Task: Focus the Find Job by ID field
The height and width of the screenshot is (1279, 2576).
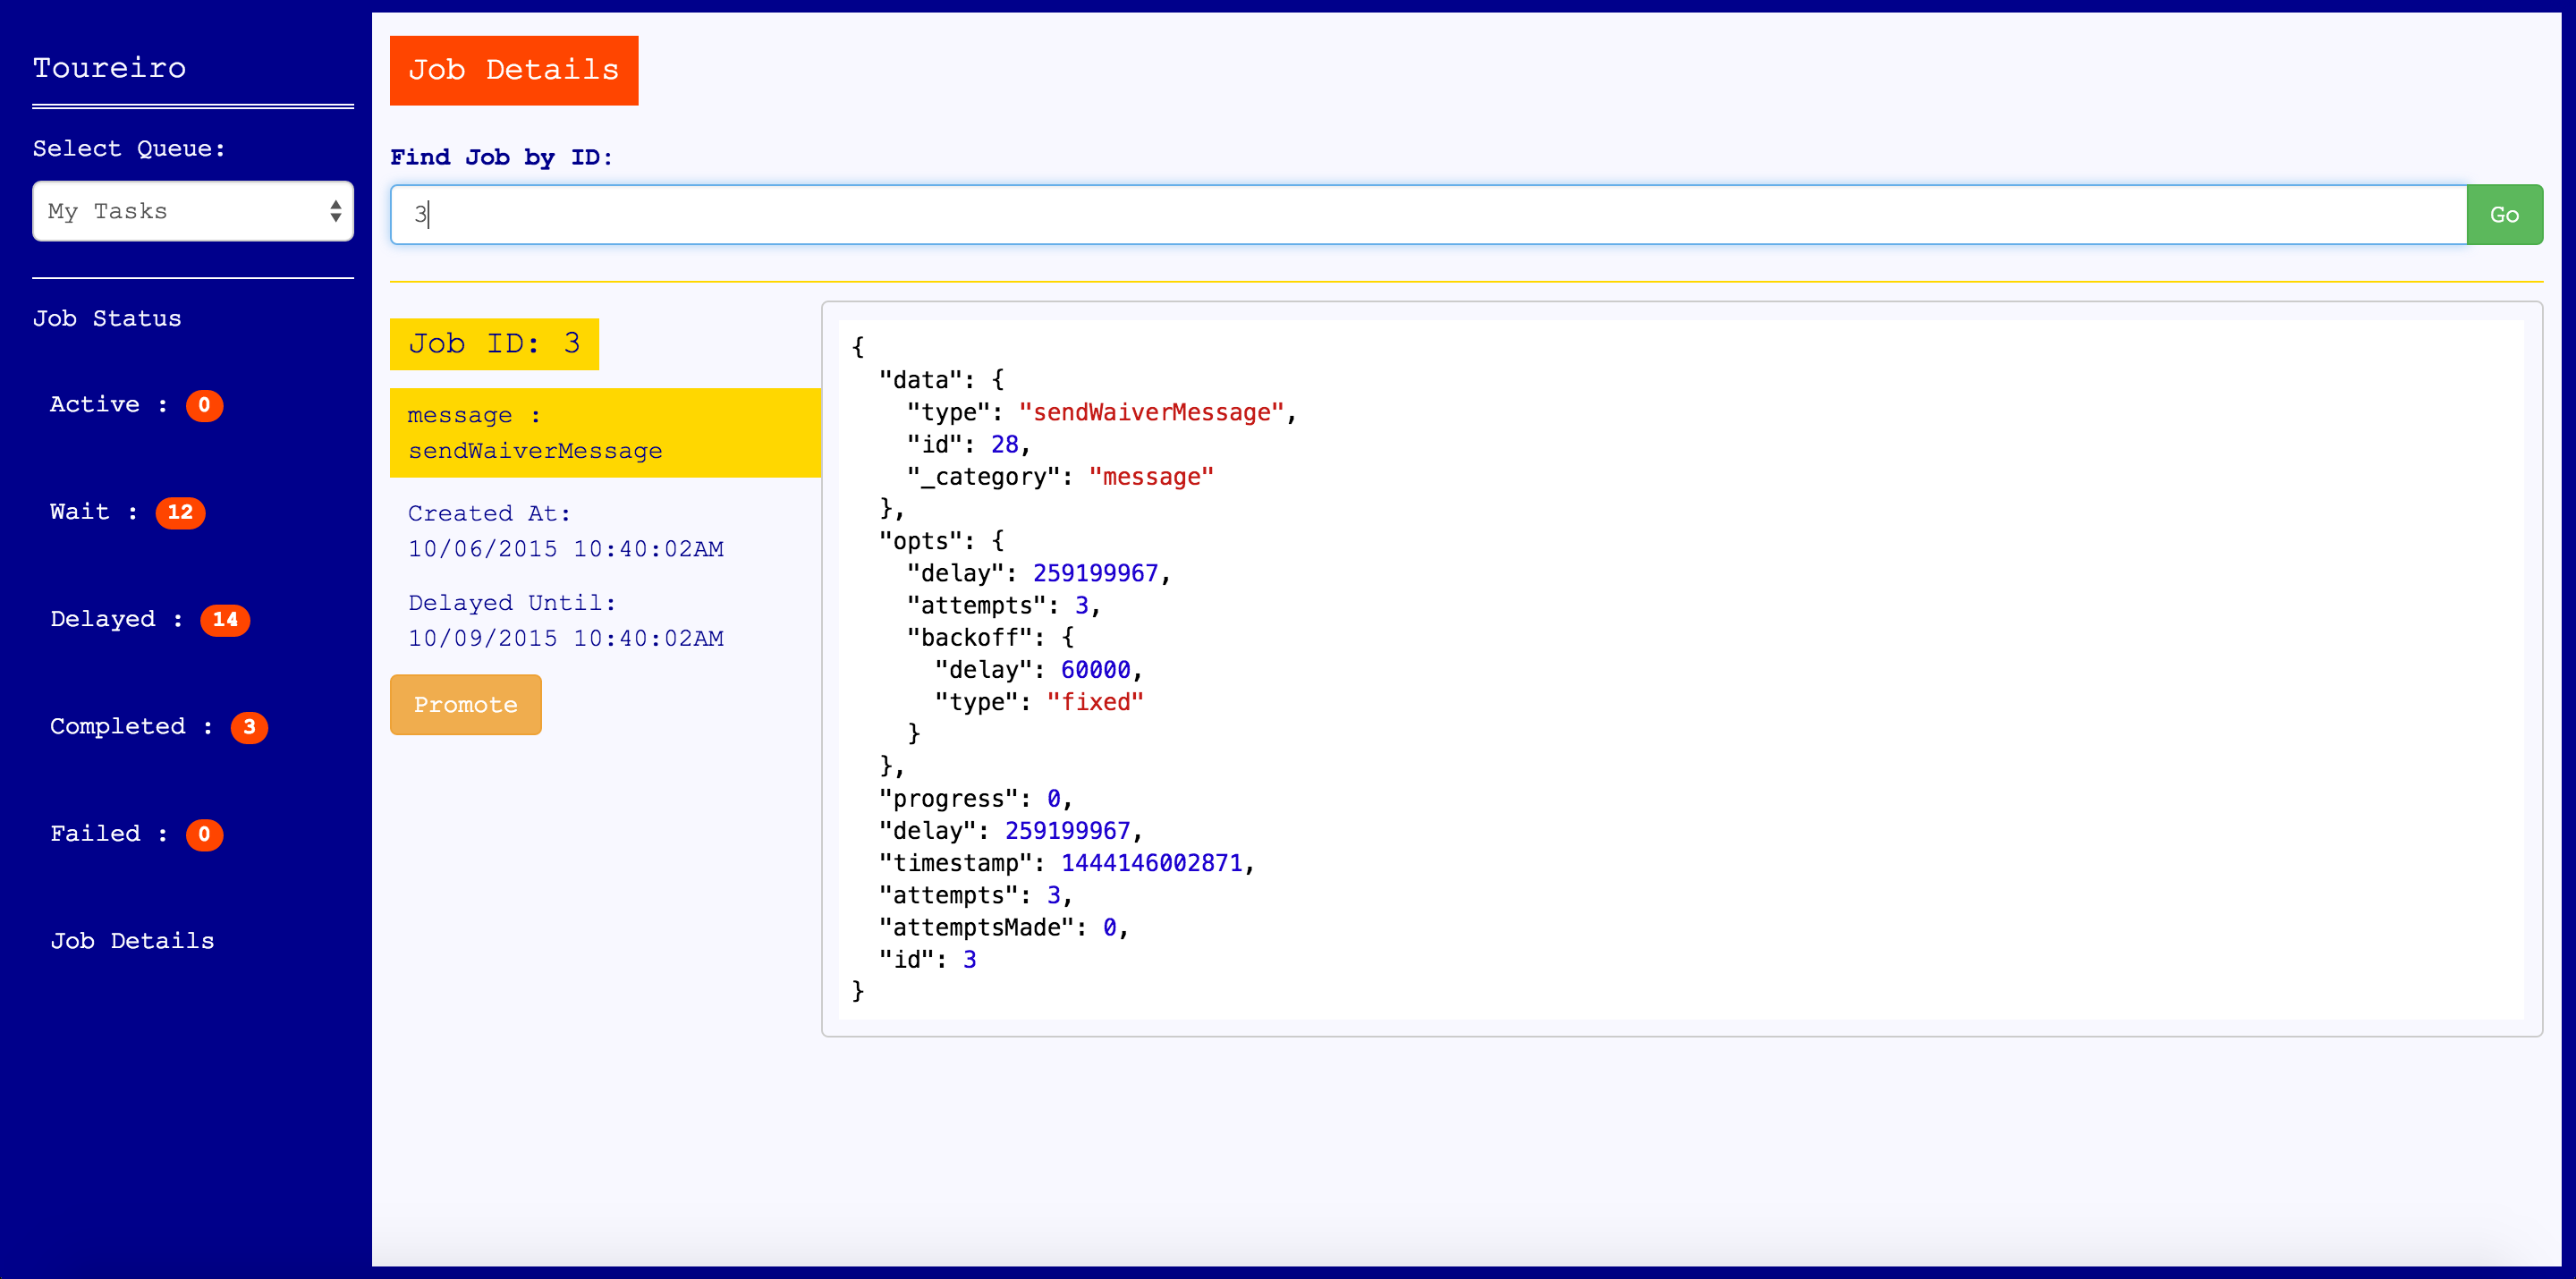Action: [1427, 214]
